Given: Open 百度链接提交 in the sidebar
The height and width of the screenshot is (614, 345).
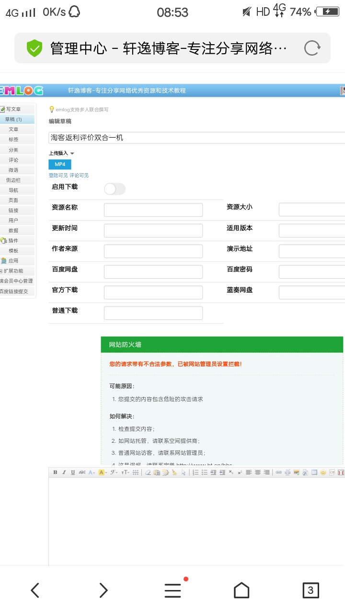Looking at the screenshot, I should (x=17, y=291).
